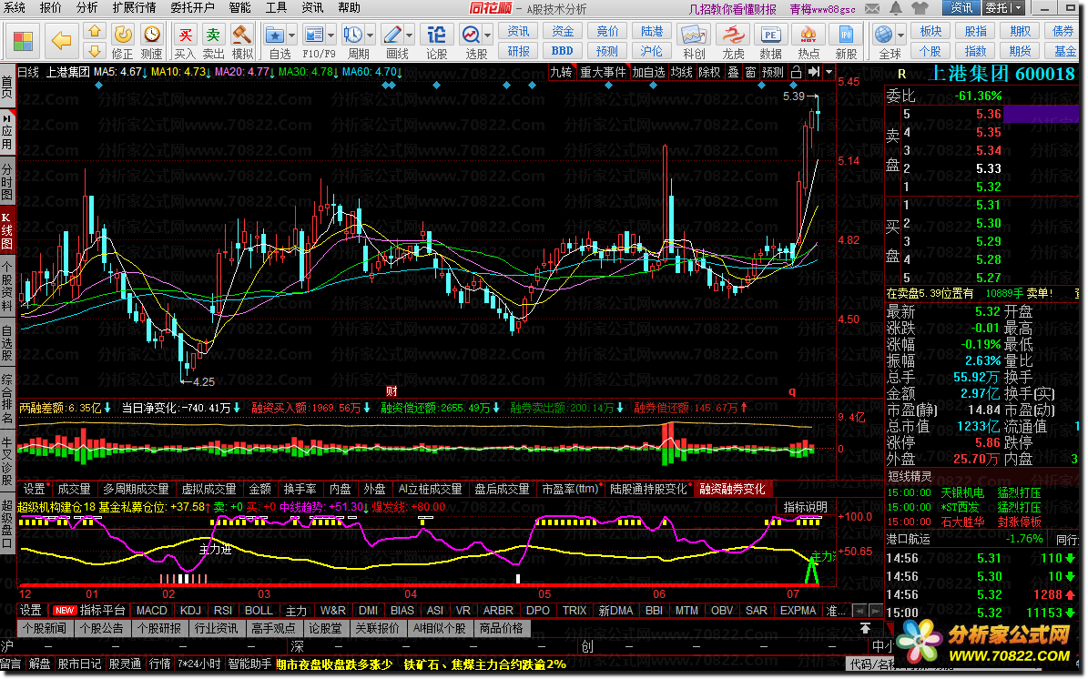Click the 指标说明 indicator description button
Image resolution: width=1088 pixels, height=679 pixels.
click(805, 507)
